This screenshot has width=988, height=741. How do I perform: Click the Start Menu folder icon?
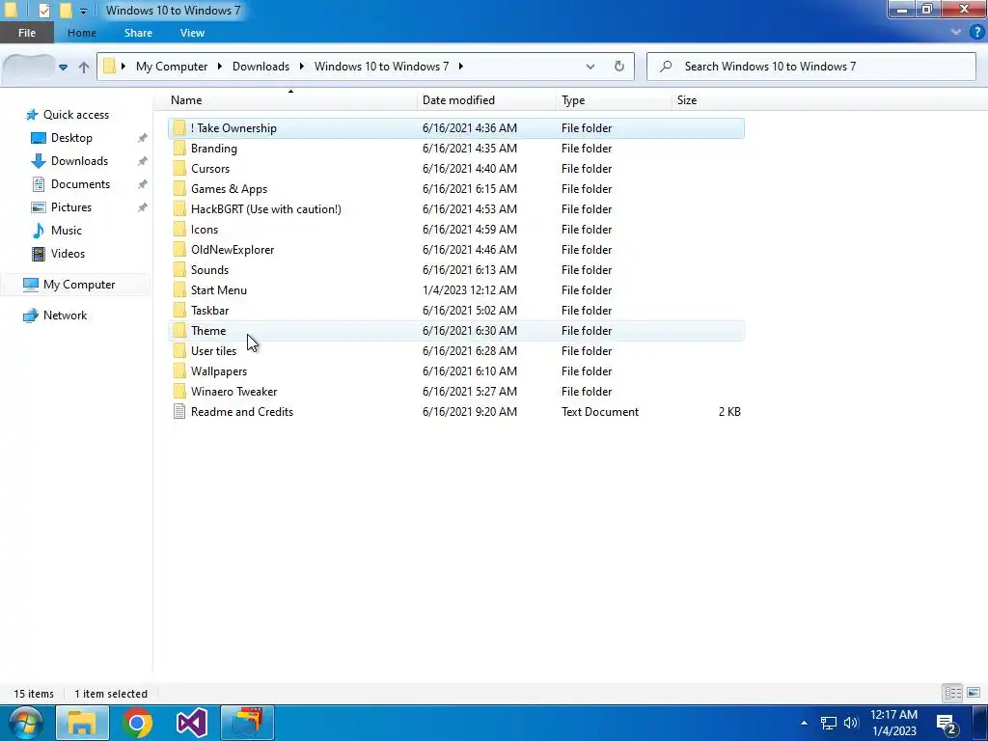(x=179, y=289)
